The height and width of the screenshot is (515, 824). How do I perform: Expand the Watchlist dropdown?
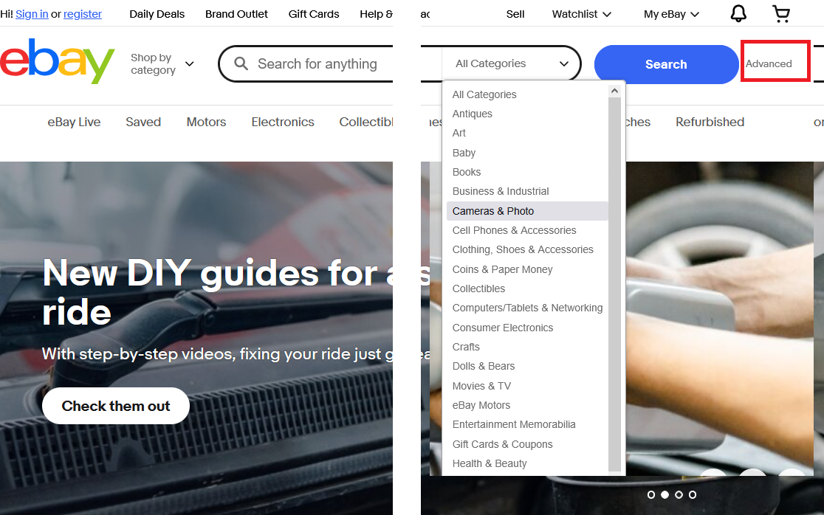coord(582,14)
